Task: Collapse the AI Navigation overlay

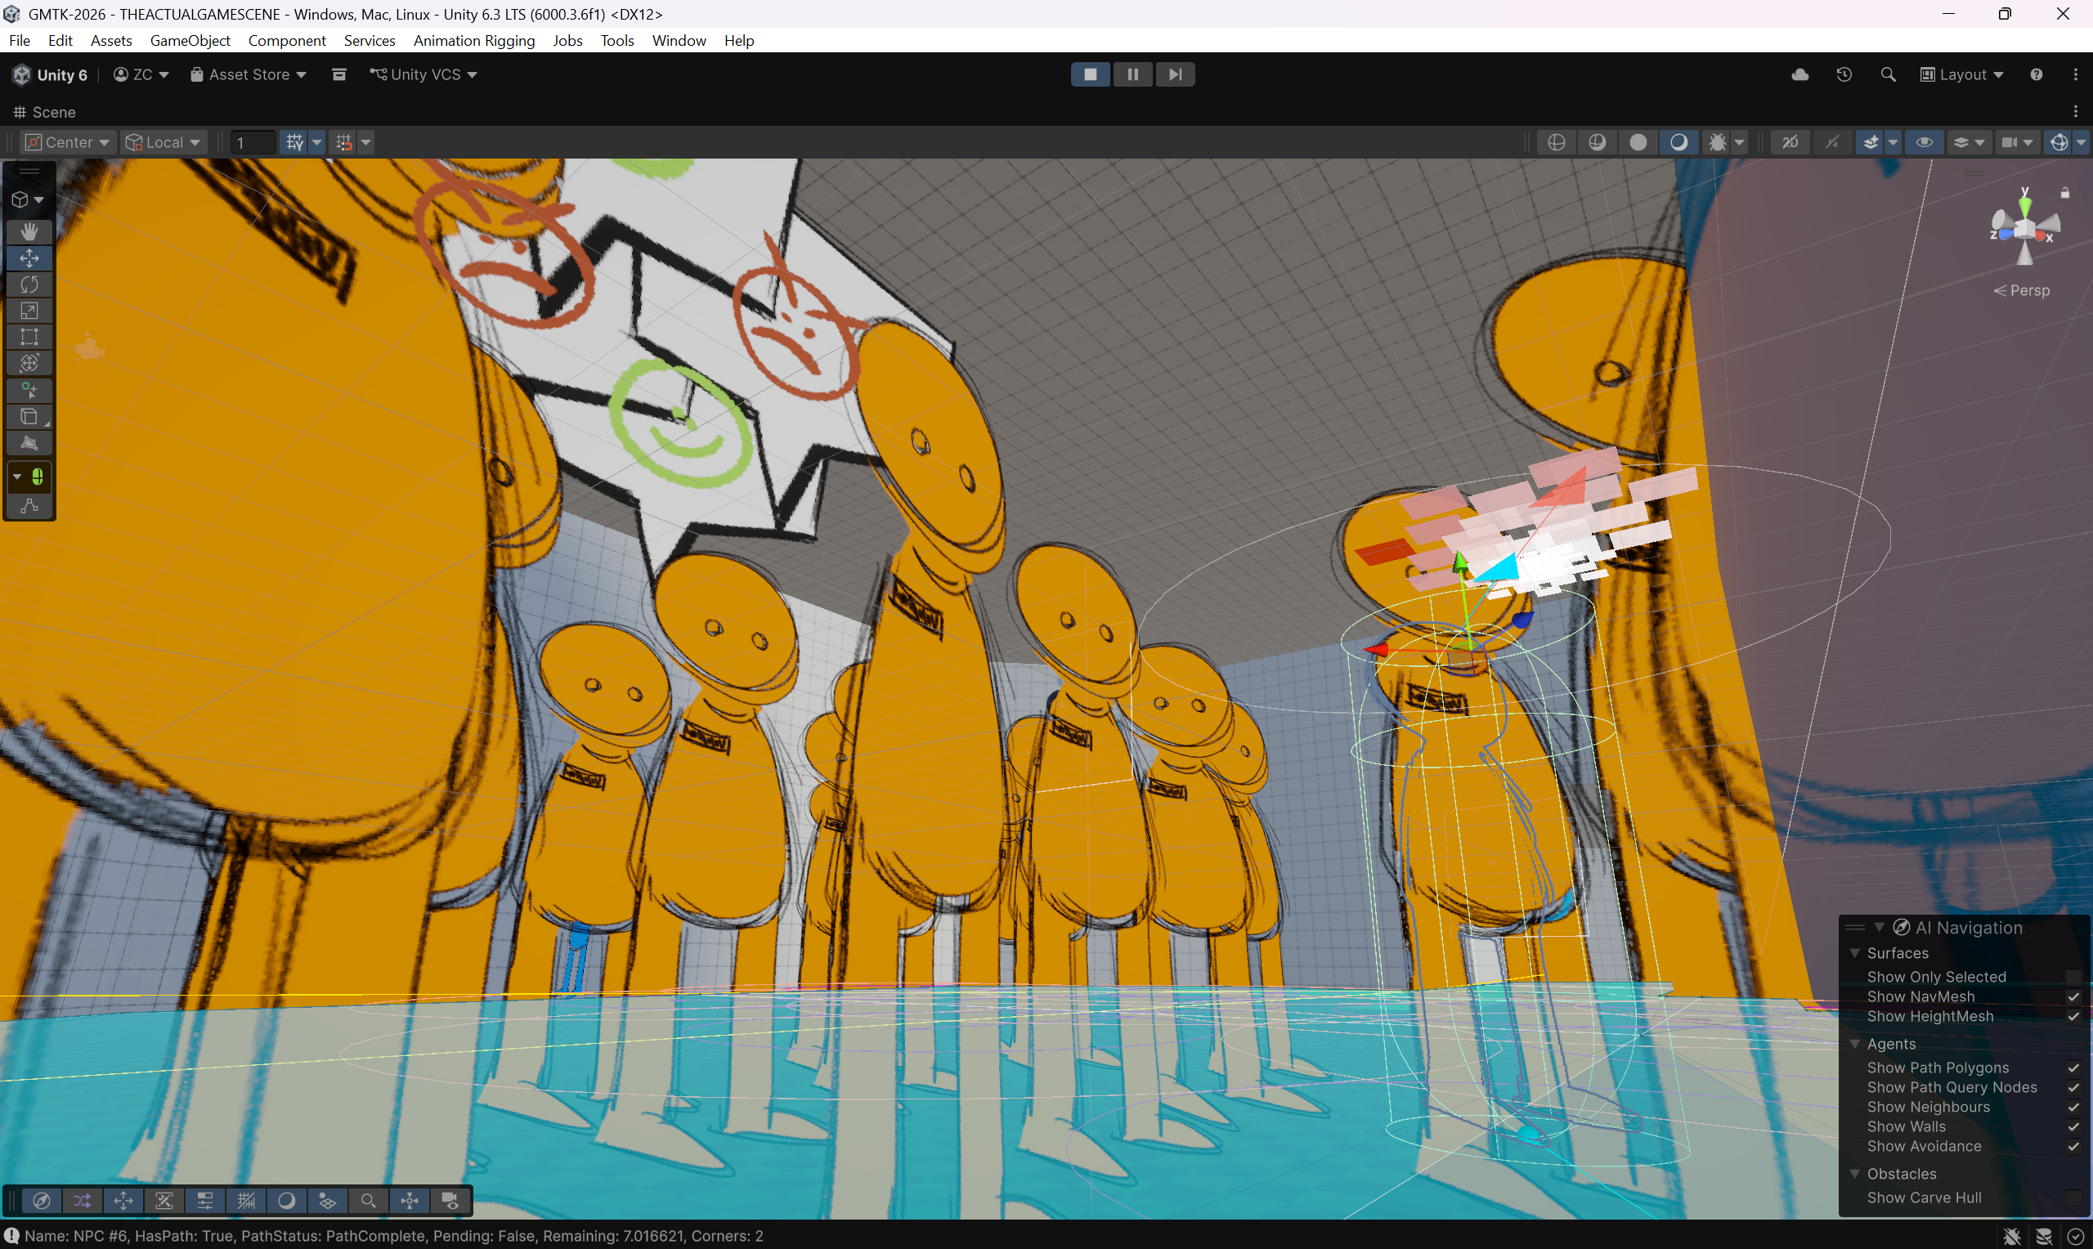Action: coord(1880,928)
